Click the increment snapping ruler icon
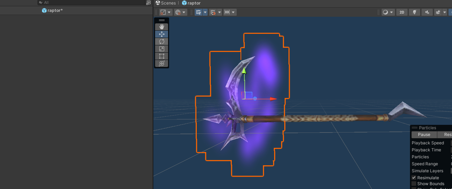The height and width of the screenshot is (189, 452). [227, 12]
